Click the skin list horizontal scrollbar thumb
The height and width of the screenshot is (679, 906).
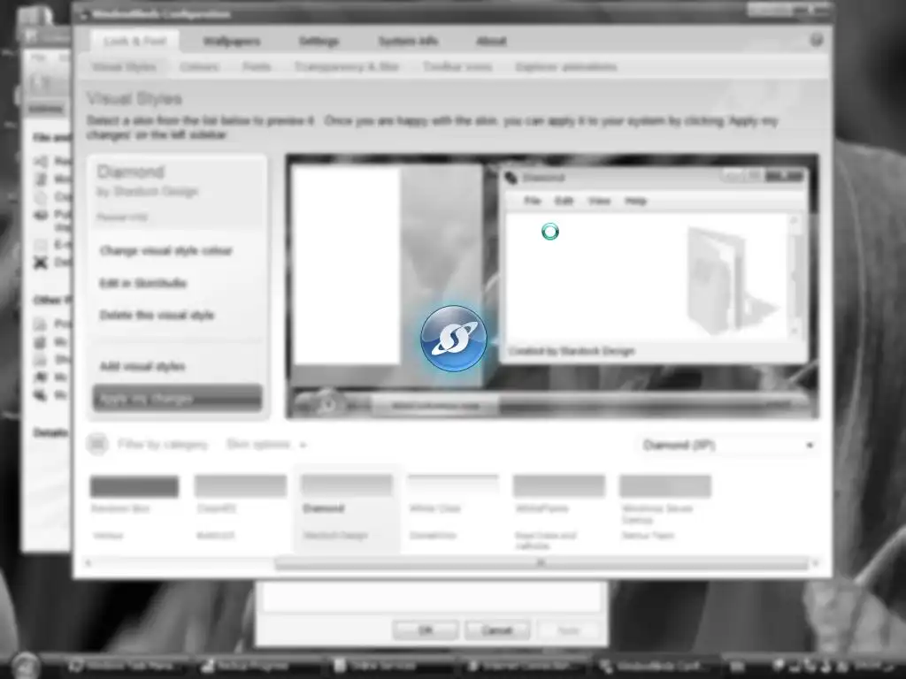(x=541, y=563)
